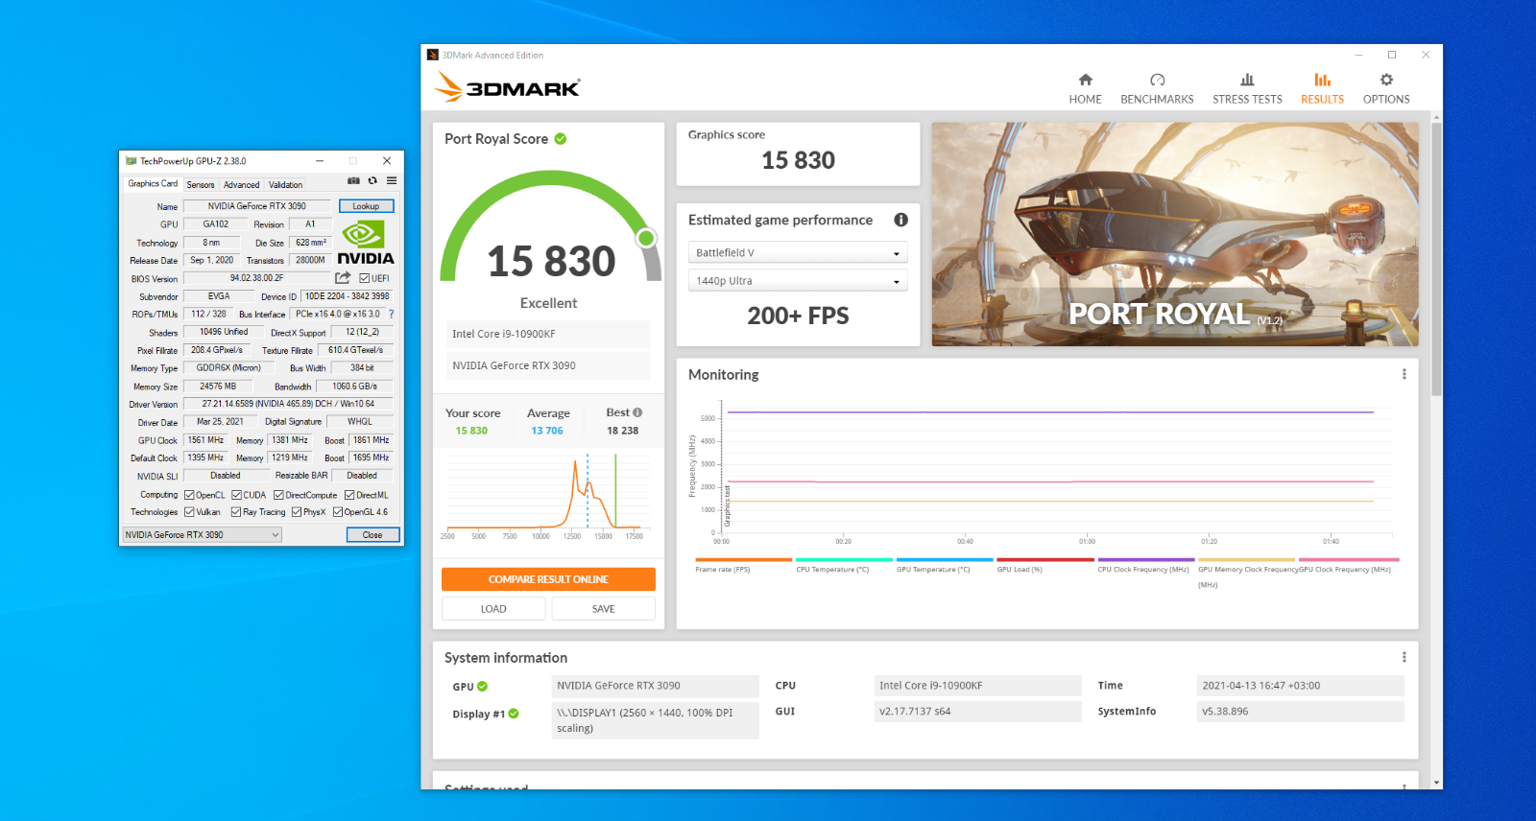The image size is (1536, 821).
Task: Open the System information three-dot menu
Action: [x=1404, y=657]
